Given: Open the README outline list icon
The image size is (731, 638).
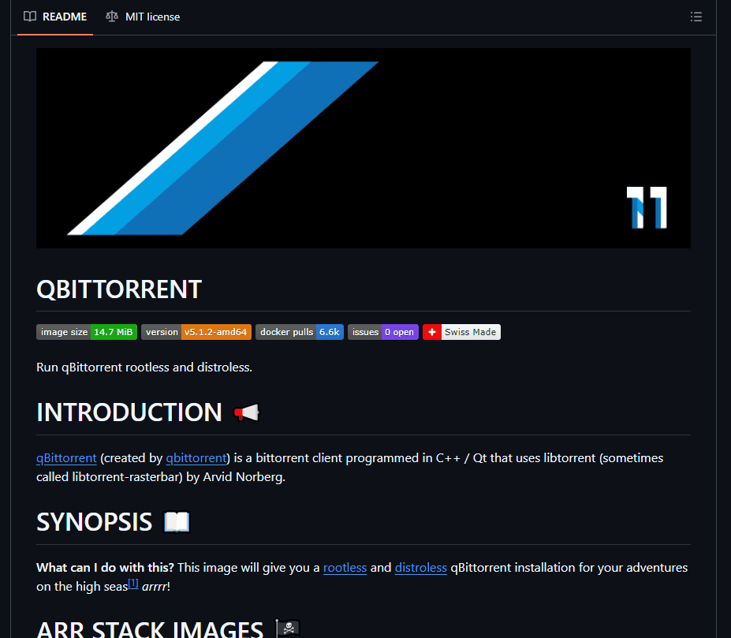Looking at the screenshot, I should (696, 17).
